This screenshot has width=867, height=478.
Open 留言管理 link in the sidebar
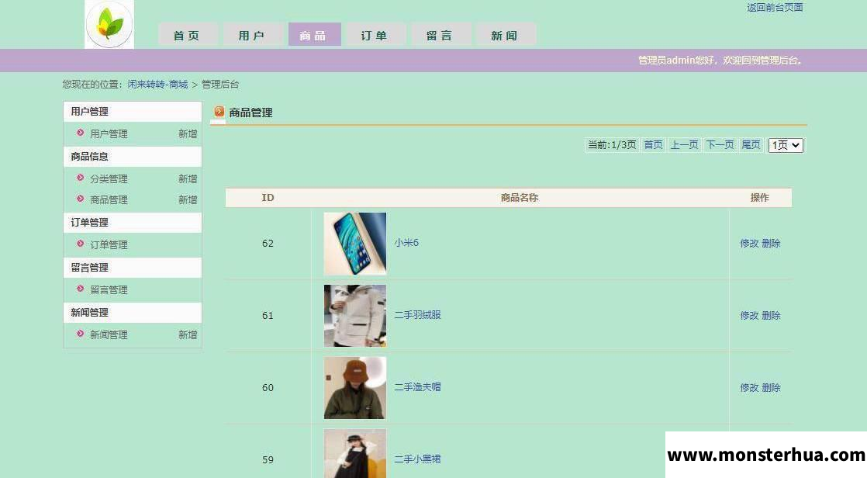click(109, 290)
